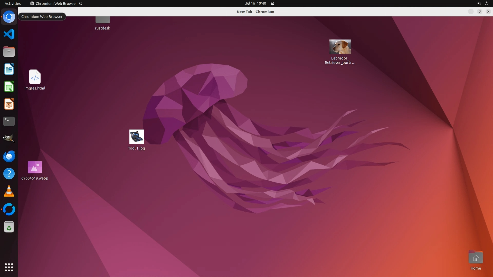Launch VLC media player from the dock
The width and height of the screenshot is (493, 277).
point(9,191)
